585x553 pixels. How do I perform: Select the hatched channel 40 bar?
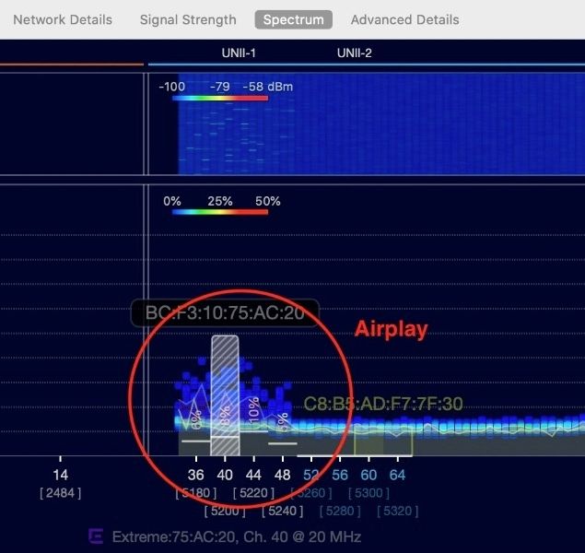[x=225, y=395]
